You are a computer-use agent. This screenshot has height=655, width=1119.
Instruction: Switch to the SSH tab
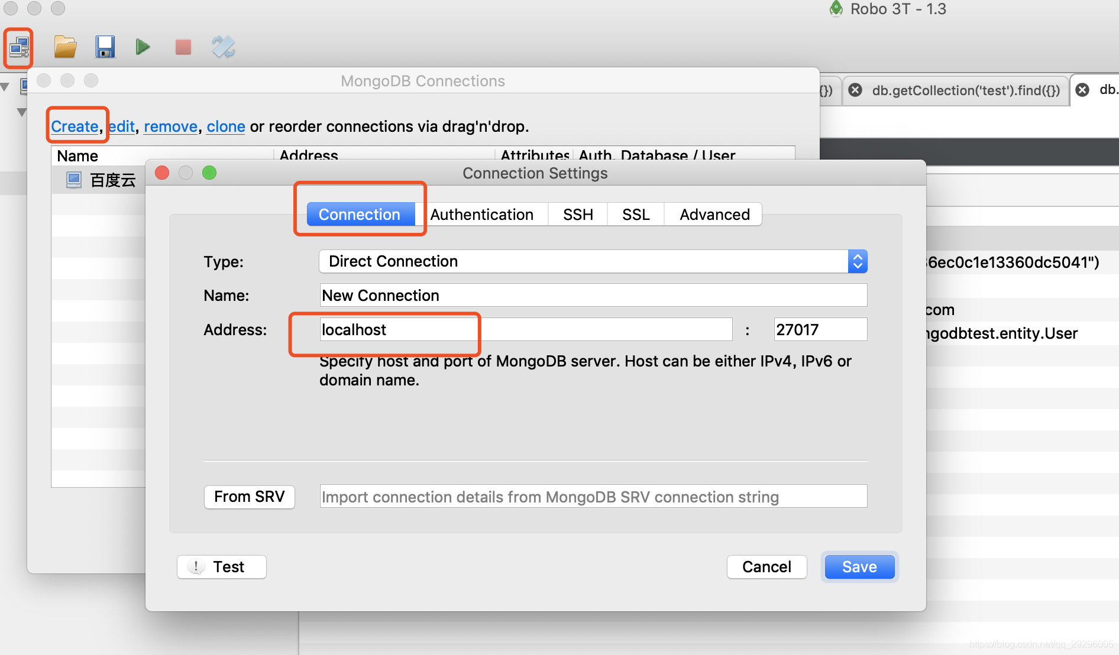coord(578,215)
